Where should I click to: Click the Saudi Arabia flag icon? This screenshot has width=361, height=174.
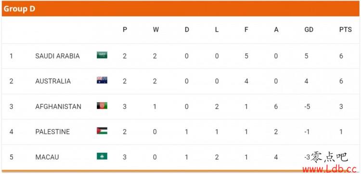tap(102, 55)
